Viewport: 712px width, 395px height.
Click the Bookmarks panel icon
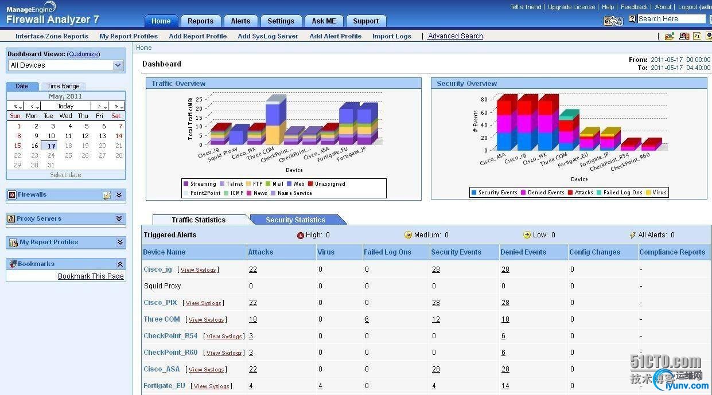(13, 264)
